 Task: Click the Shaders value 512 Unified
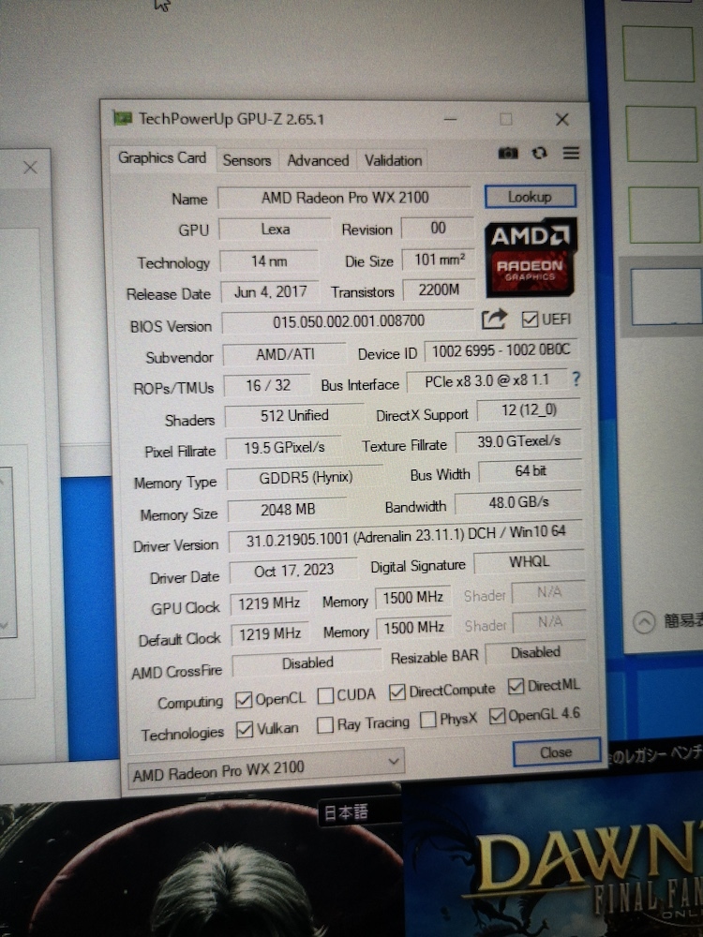tap(294, 416)
